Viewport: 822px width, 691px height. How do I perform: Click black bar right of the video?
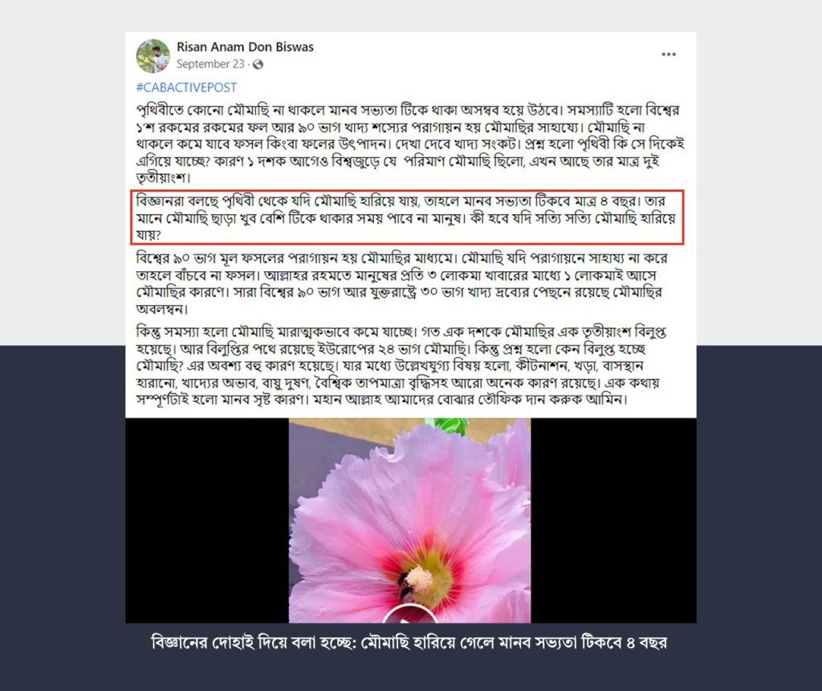(x=613, y=521)
